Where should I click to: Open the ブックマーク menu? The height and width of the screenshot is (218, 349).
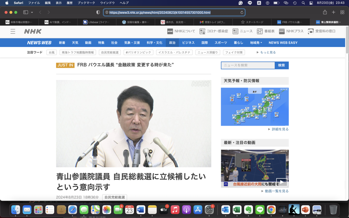pos(86,3)
